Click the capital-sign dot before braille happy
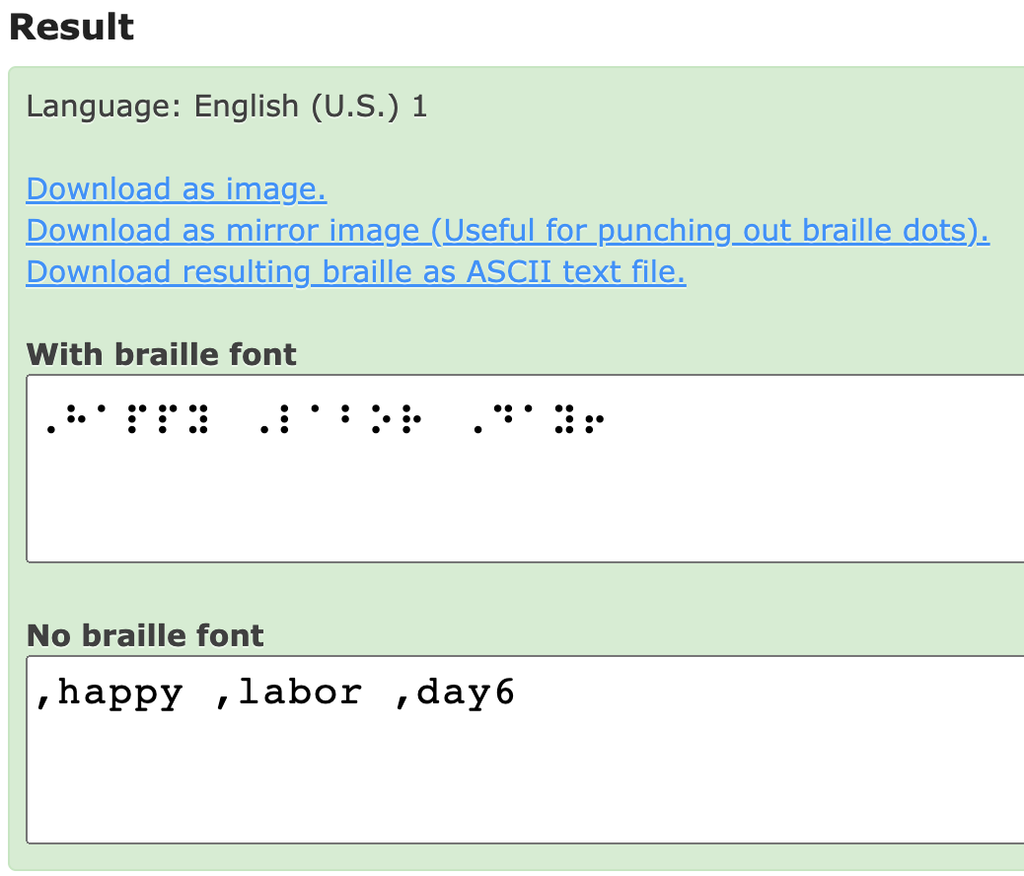Screen dimensions: 1024x876 49,429
